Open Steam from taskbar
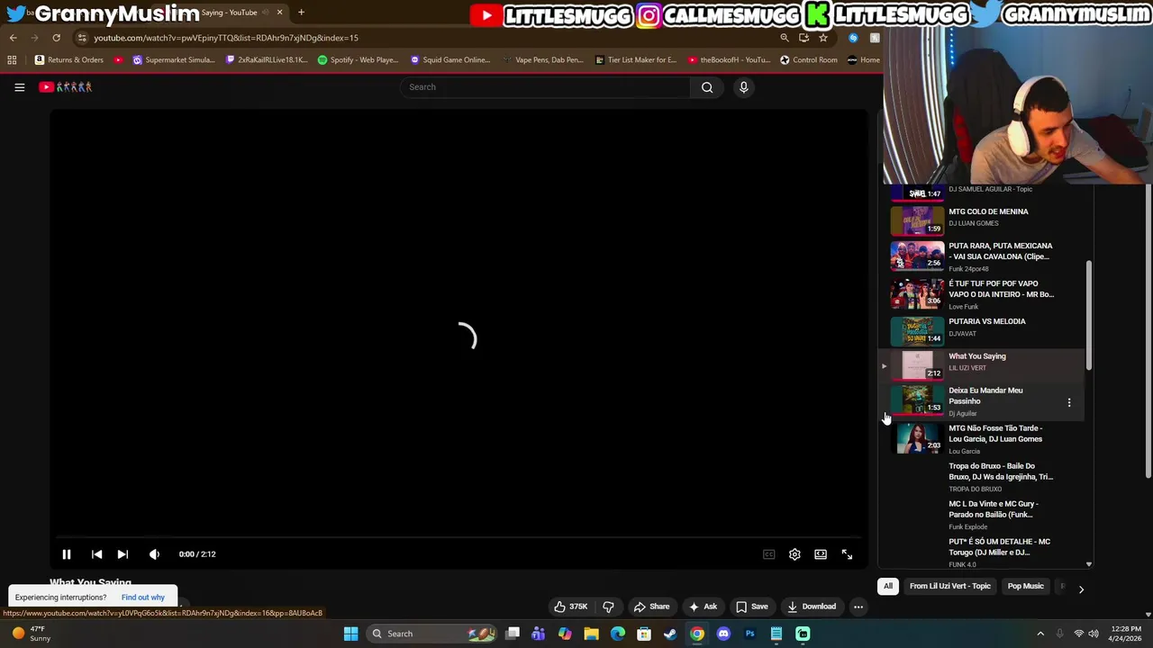The image size is (1153, 648). click(x=670, y=634)
